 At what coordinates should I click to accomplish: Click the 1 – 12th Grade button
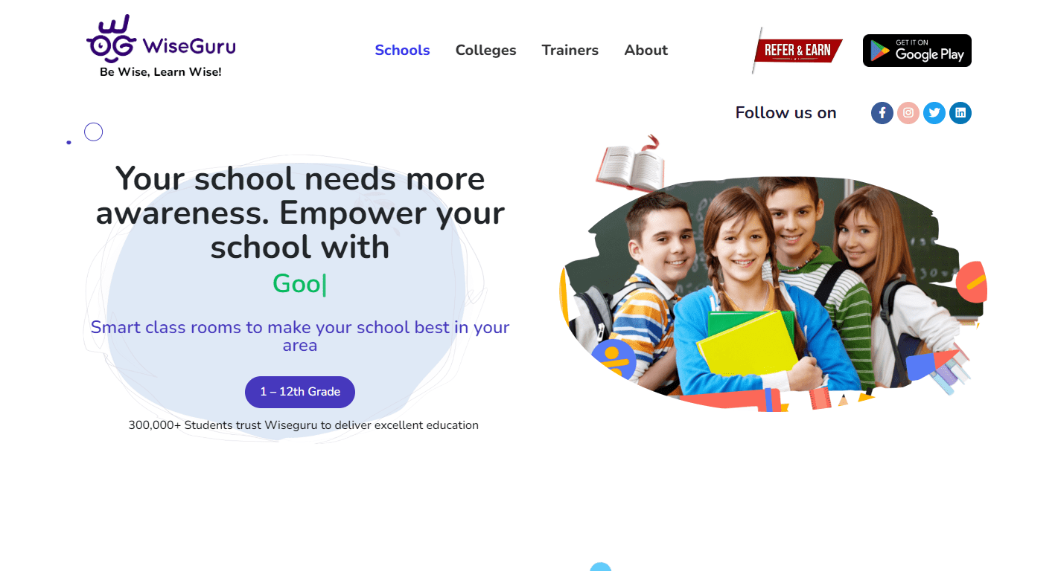click(x=300, y=392)
